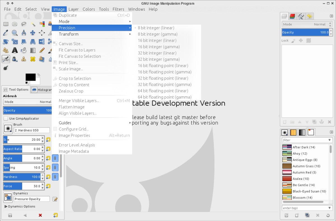Switch to Undo History tab
The height and width of the screenshot is (221, 336).
309,16
